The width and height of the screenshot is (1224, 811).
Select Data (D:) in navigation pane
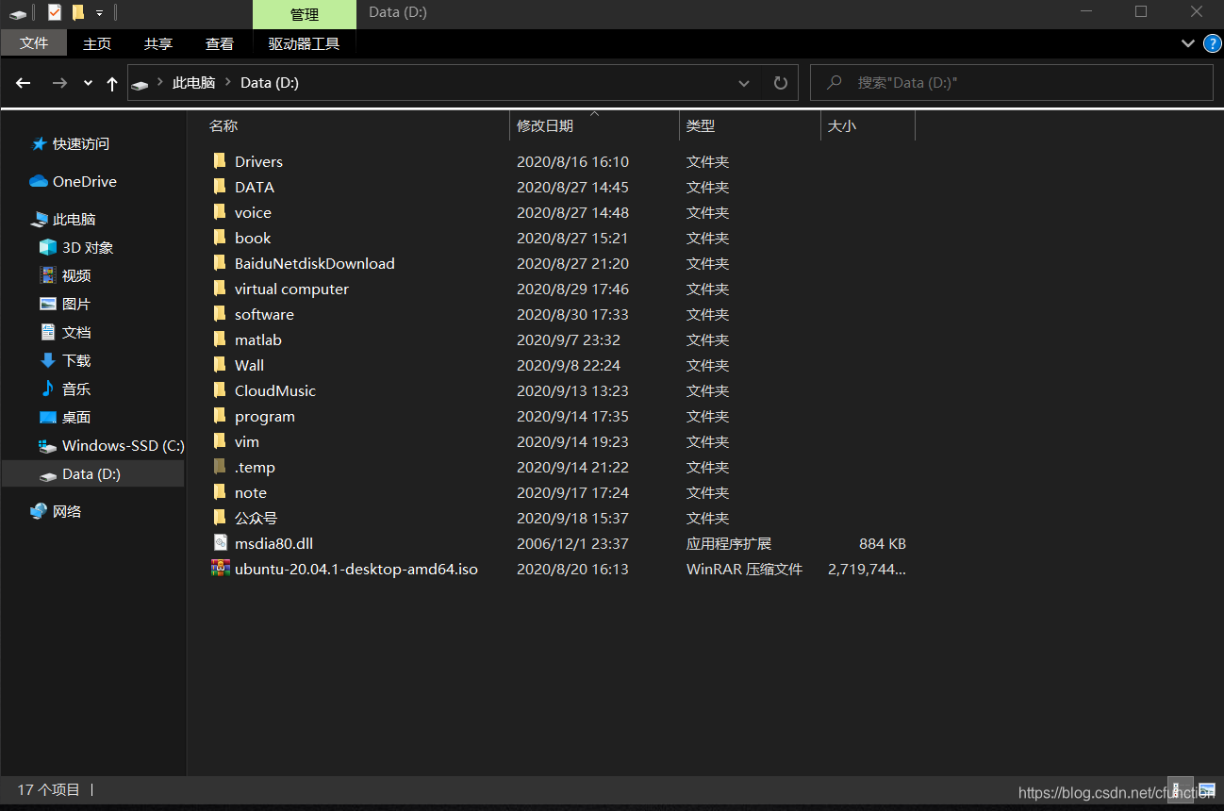pyautogui.click(x=93, y=473)
